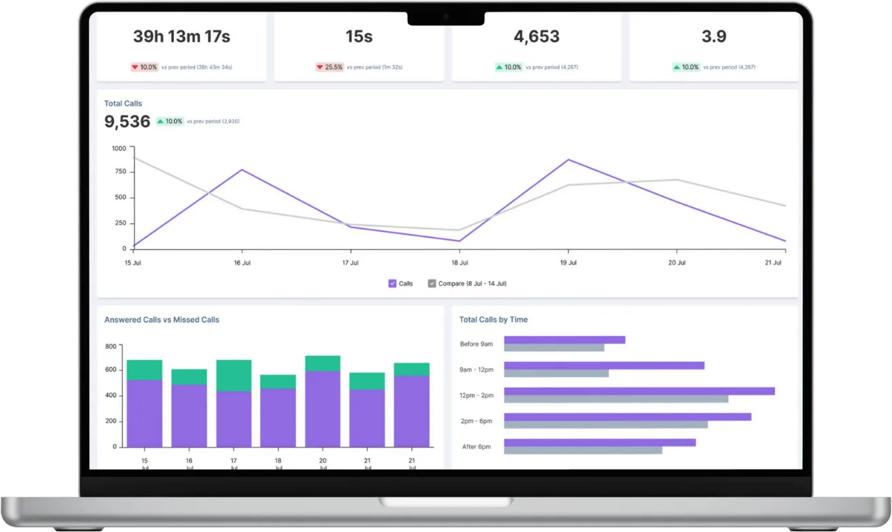
Task: Click green missed-calls segment of 17 Jul bar
Action: 234,376
